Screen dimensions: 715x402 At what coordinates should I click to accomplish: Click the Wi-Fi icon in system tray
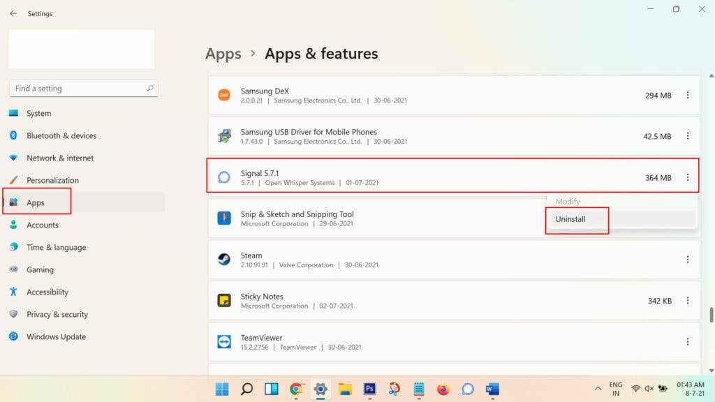point(635,389)
